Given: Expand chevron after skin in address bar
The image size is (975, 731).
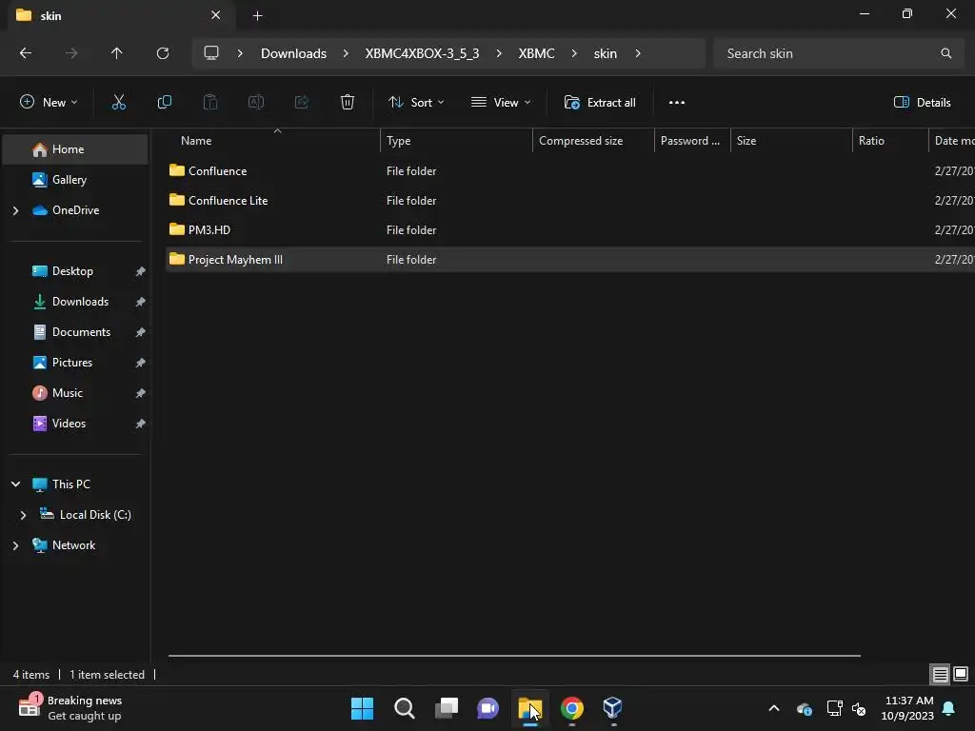Looking at the screenshot, I should pos(637,53).
